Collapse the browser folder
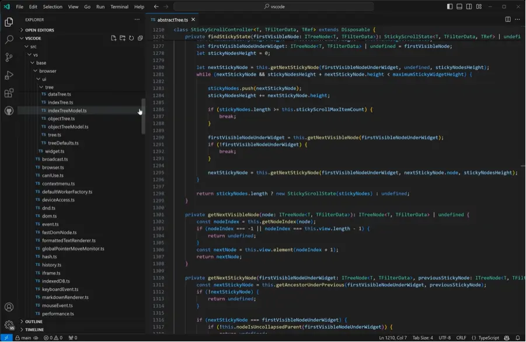The image size is (526, 342). pos(48,71)
